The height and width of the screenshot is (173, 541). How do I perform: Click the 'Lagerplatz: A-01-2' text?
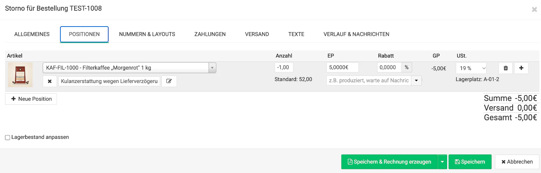pyautogui.click(x=477, y=79)
